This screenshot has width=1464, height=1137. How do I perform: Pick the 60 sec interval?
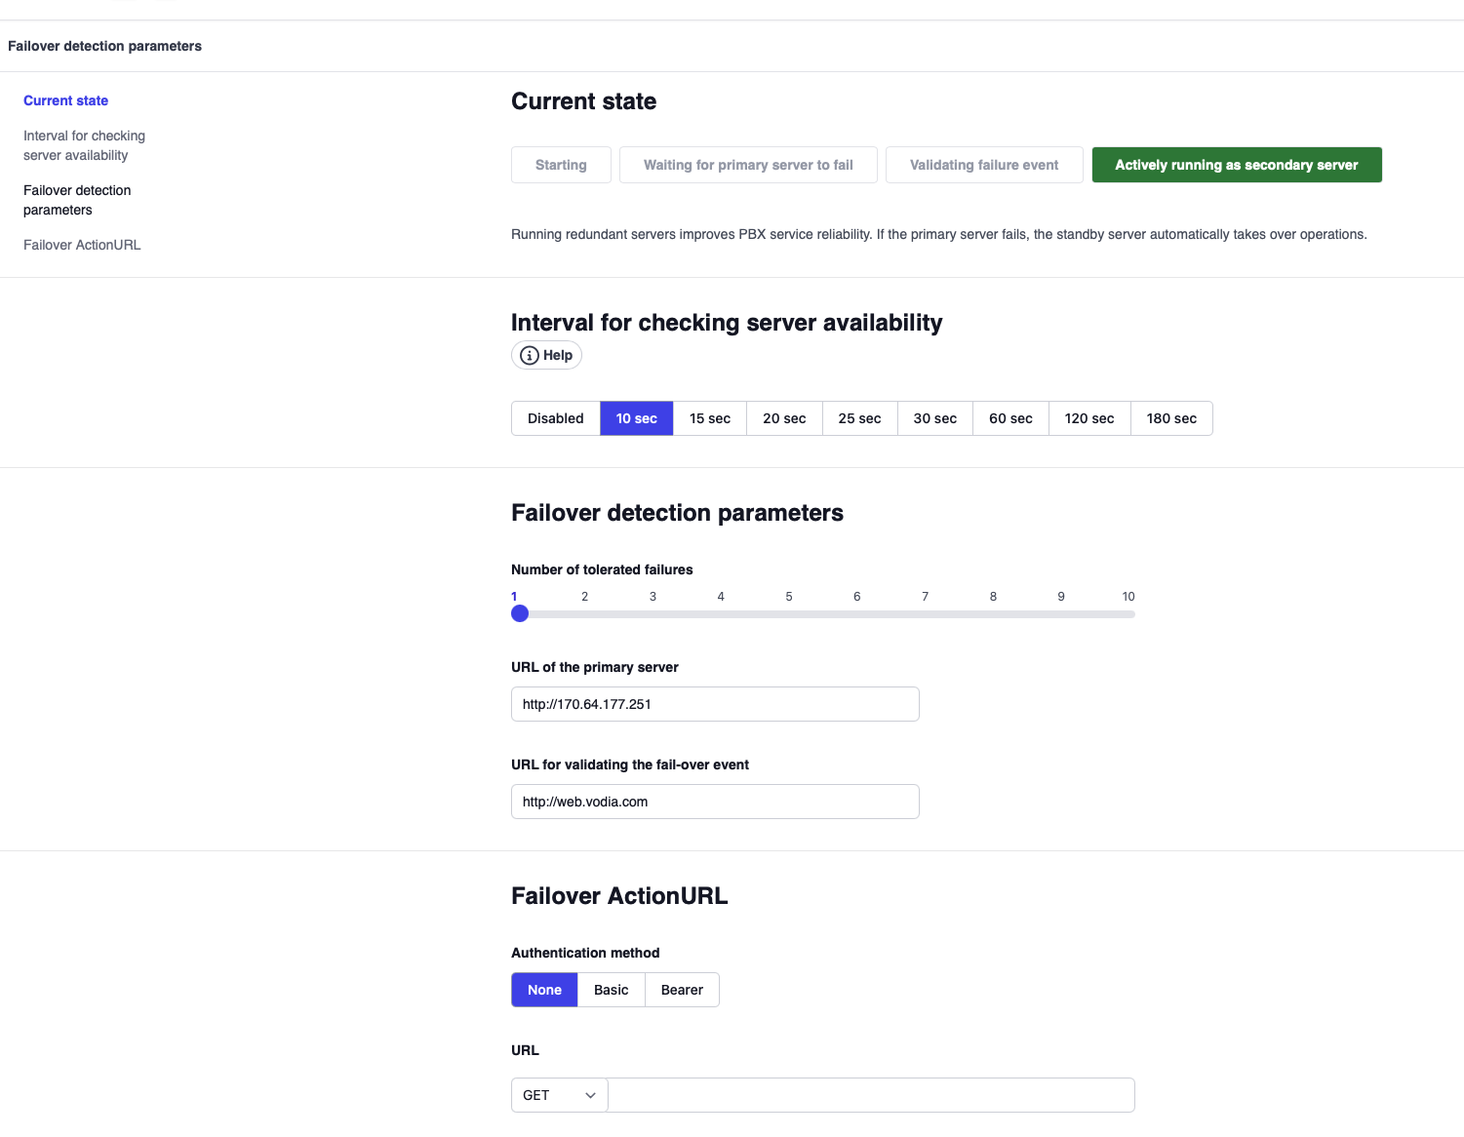[x=1009, y=418]
